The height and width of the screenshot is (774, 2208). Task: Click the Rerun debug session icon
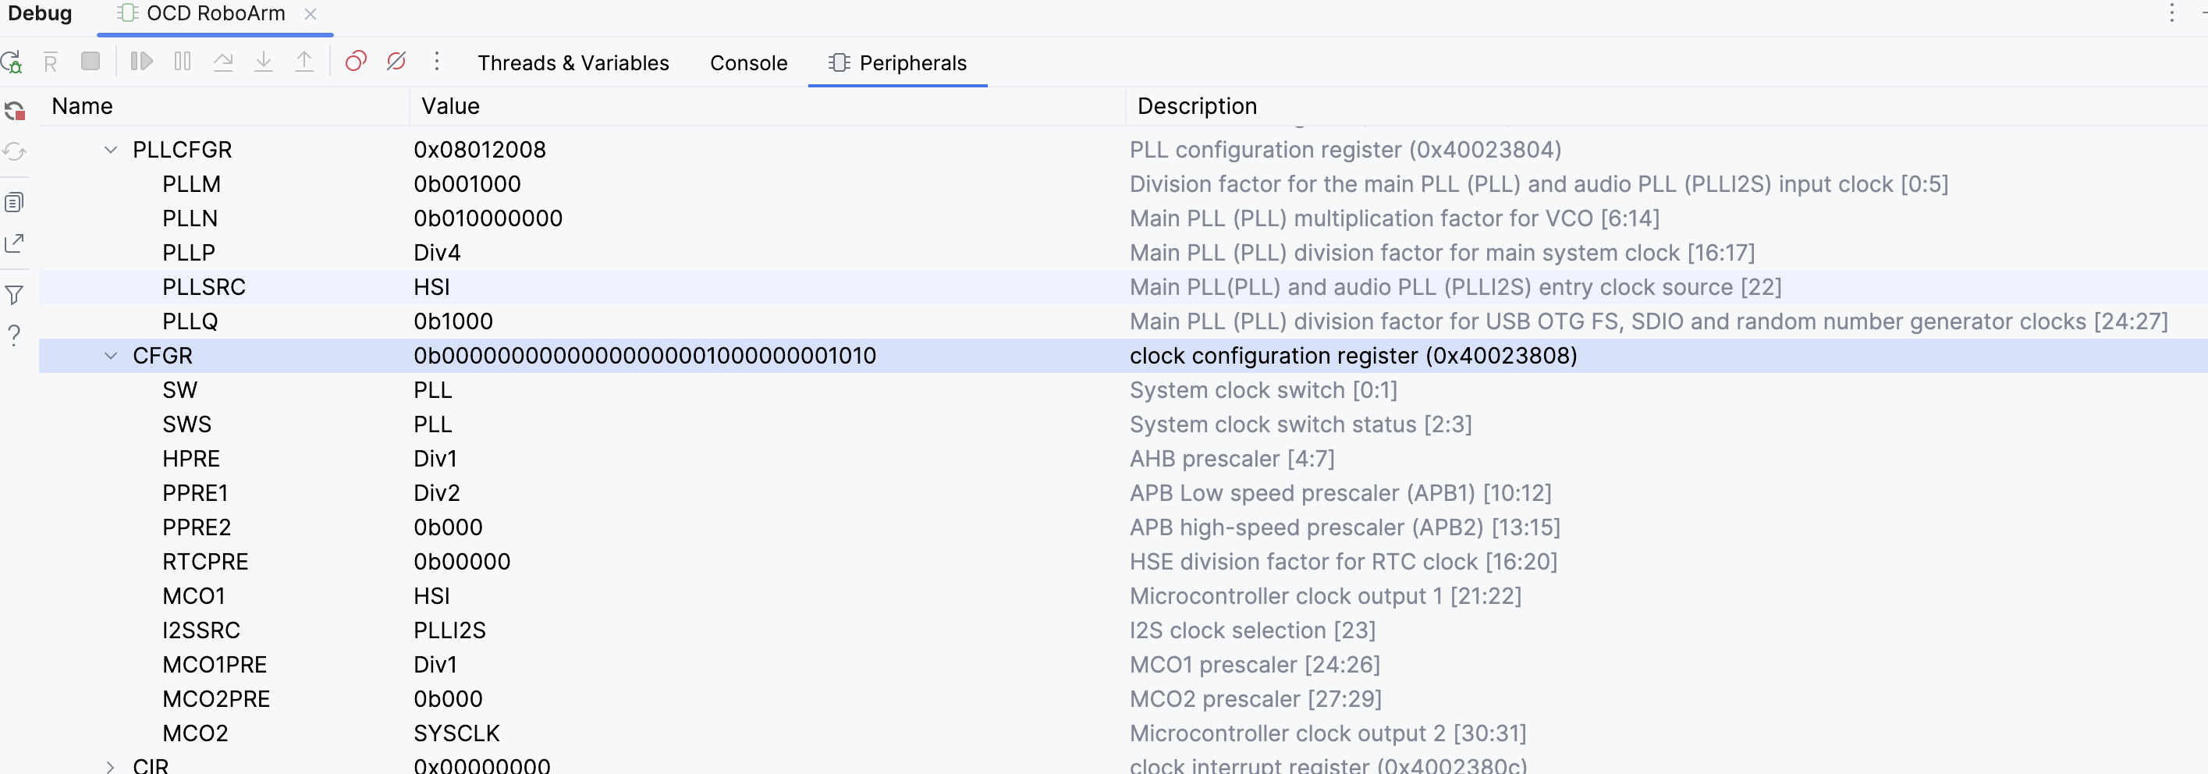pos(12,62)
